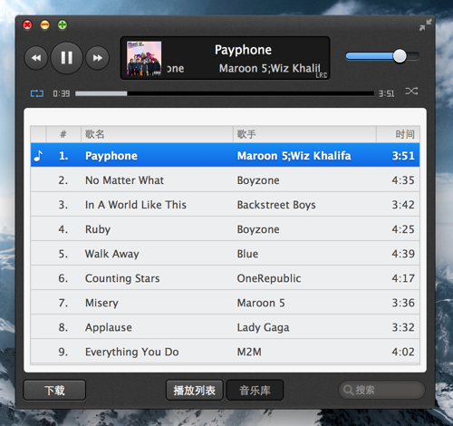This screenshot has height=426, width=453.
Task: Focus the 搜索 search field
Action: [381, 390]
